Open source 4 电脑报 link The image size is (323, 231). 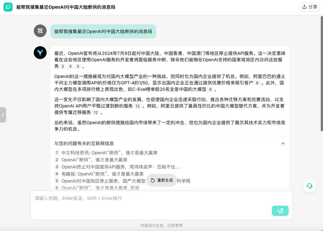[x=103, y=174]
